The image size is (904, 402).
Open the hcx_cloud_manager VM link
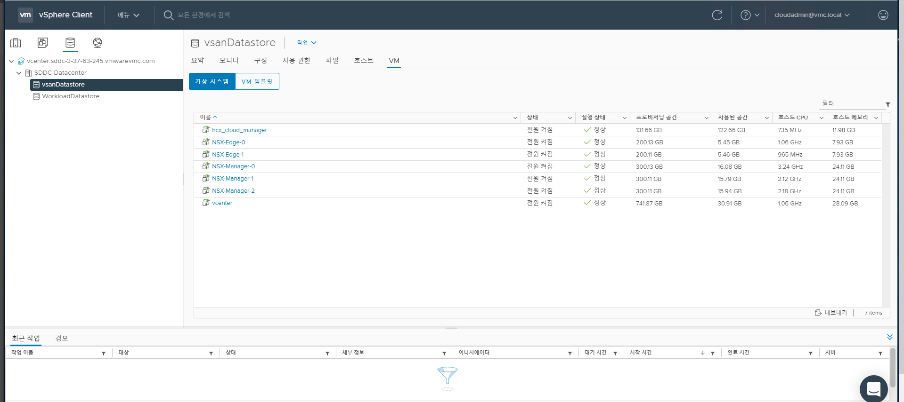(x=239, y=130)
